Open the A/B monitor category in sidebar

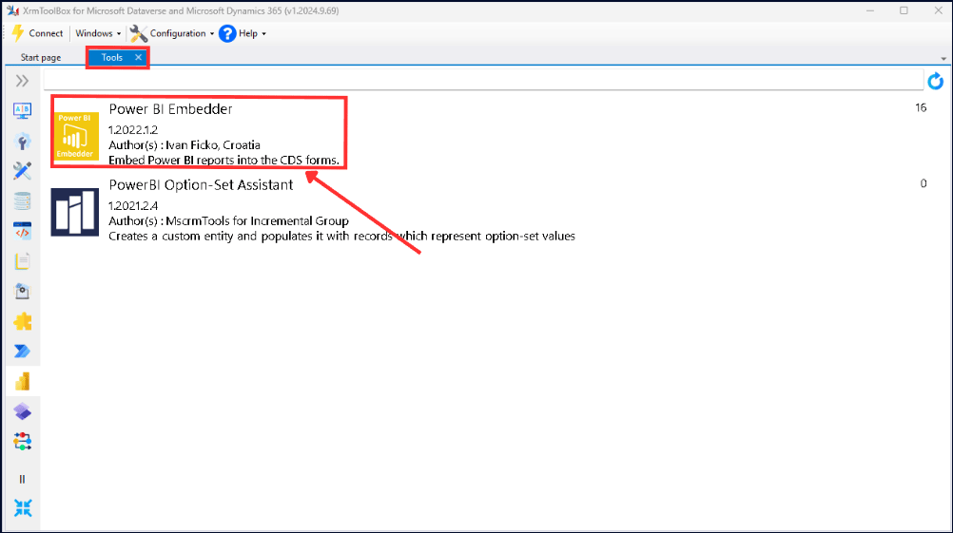[x=23, y=111]
